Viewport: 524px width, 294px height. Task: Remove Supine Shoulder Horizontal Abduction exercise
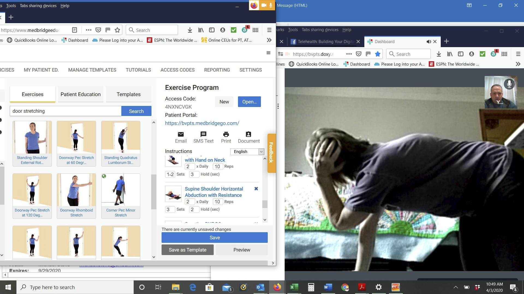click(256, 189)
